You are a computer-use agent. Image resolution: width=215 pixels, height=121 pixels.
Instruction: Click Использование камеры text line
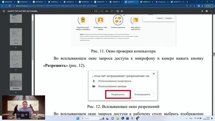click(112, 86)
